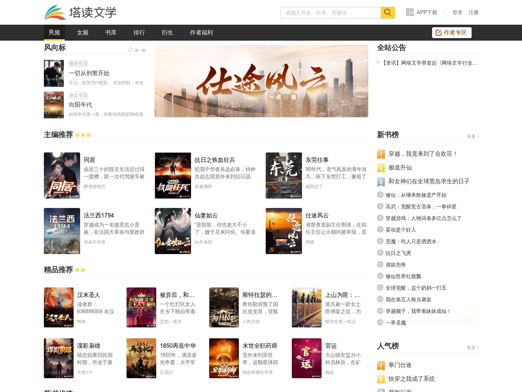Open the 作者专区 button
The width and height of the screenshot is (522, 392).
(x=452, y=33)
